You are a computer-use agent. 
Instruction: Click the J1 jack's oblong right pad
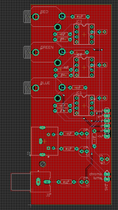pyautogui.click(x=47, y=182)
